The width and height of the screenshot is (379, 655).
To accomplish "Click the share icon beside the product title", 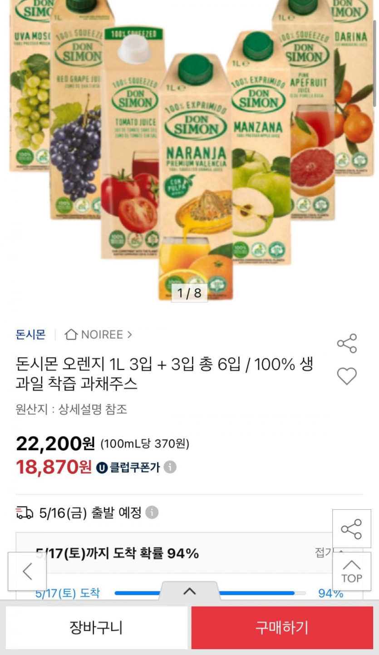I will coord(347,344).
